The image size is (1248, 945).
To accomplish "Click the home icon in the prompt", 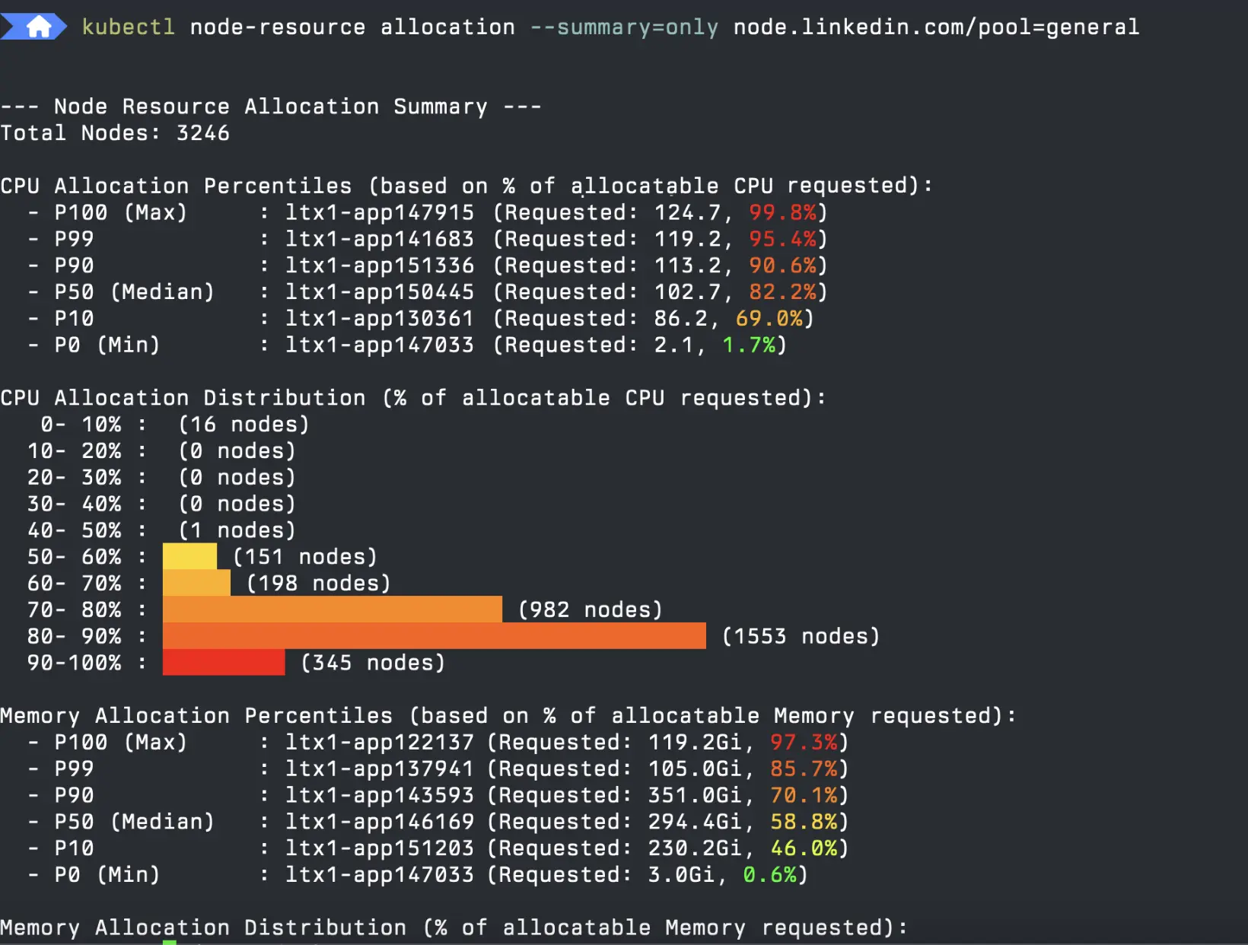I will coord(38,27).
